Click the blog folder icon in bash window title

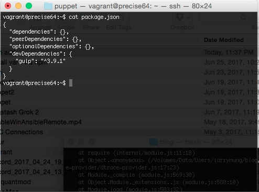click(154, 142)
